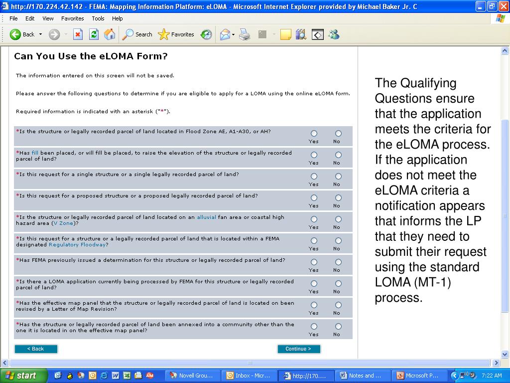Open the Search magnifier toolbar button

click(x=137, y=34)
